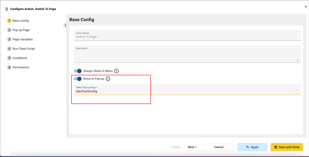Click step 3 number badge for Page Variables
This screenshot has width=309, height=157.
(9, 39)
